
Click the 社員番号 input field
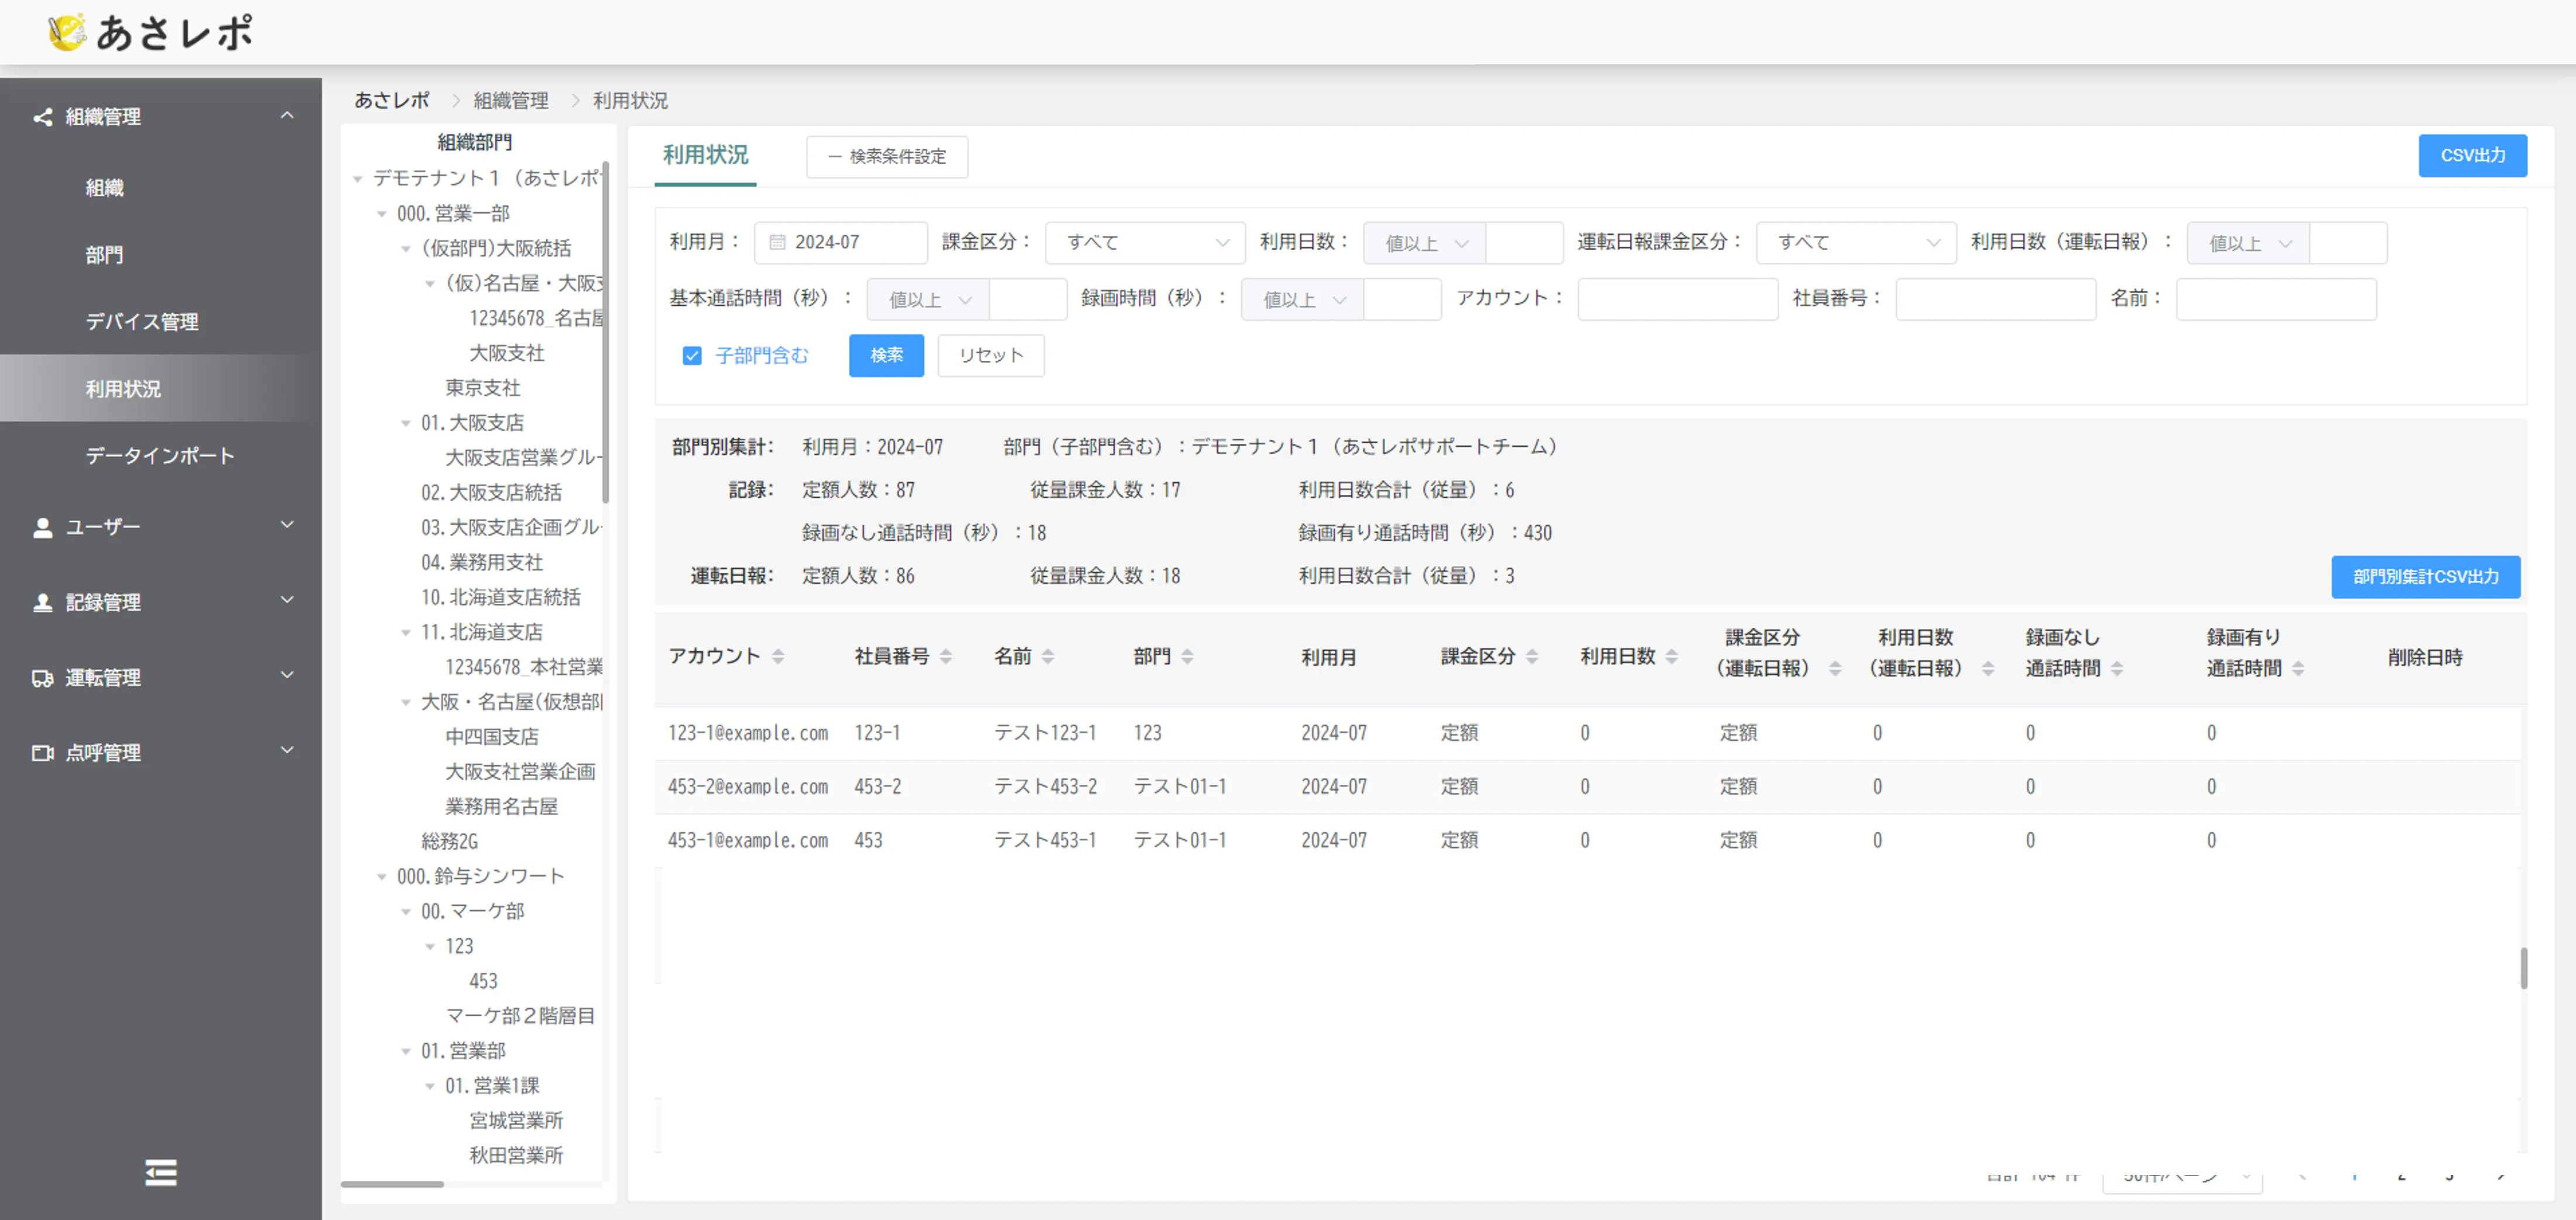pos(1995,299)
